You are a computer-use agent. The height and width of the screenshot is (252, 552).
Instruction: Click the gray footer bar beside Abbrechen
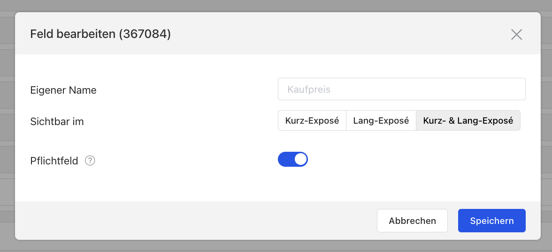click(193, 221)
